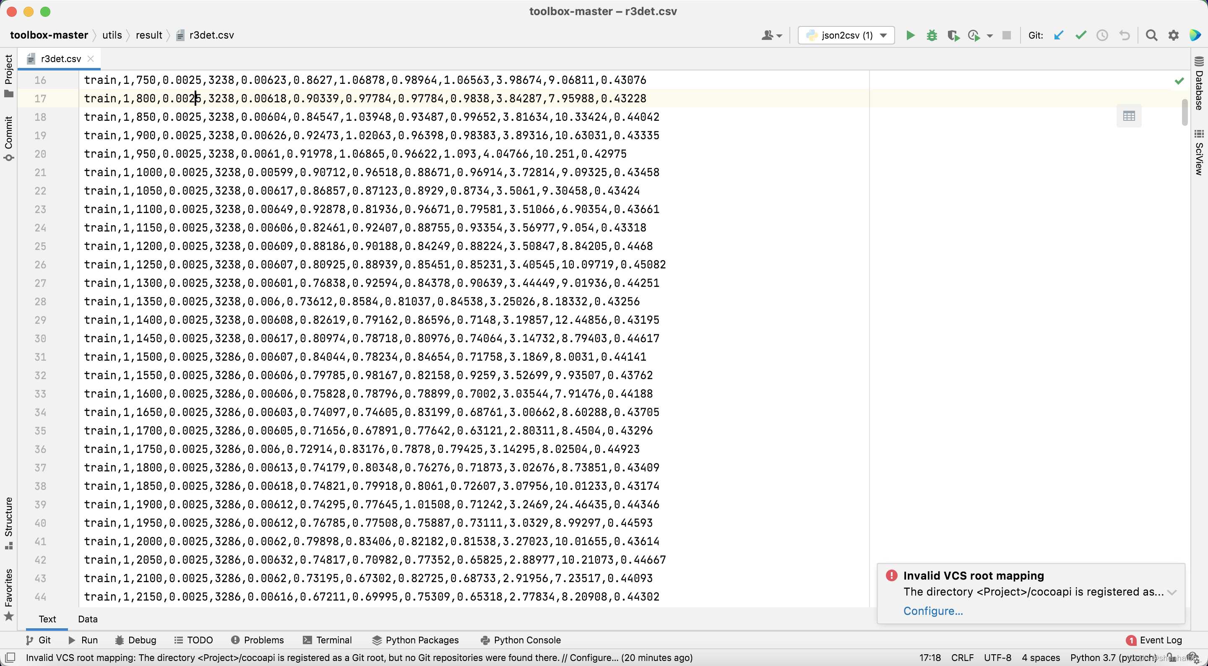Image resolution: width=1208 pixels, height=666 pixels.
Task: Start debugging using the bug icon
Action: pos(931,35)
